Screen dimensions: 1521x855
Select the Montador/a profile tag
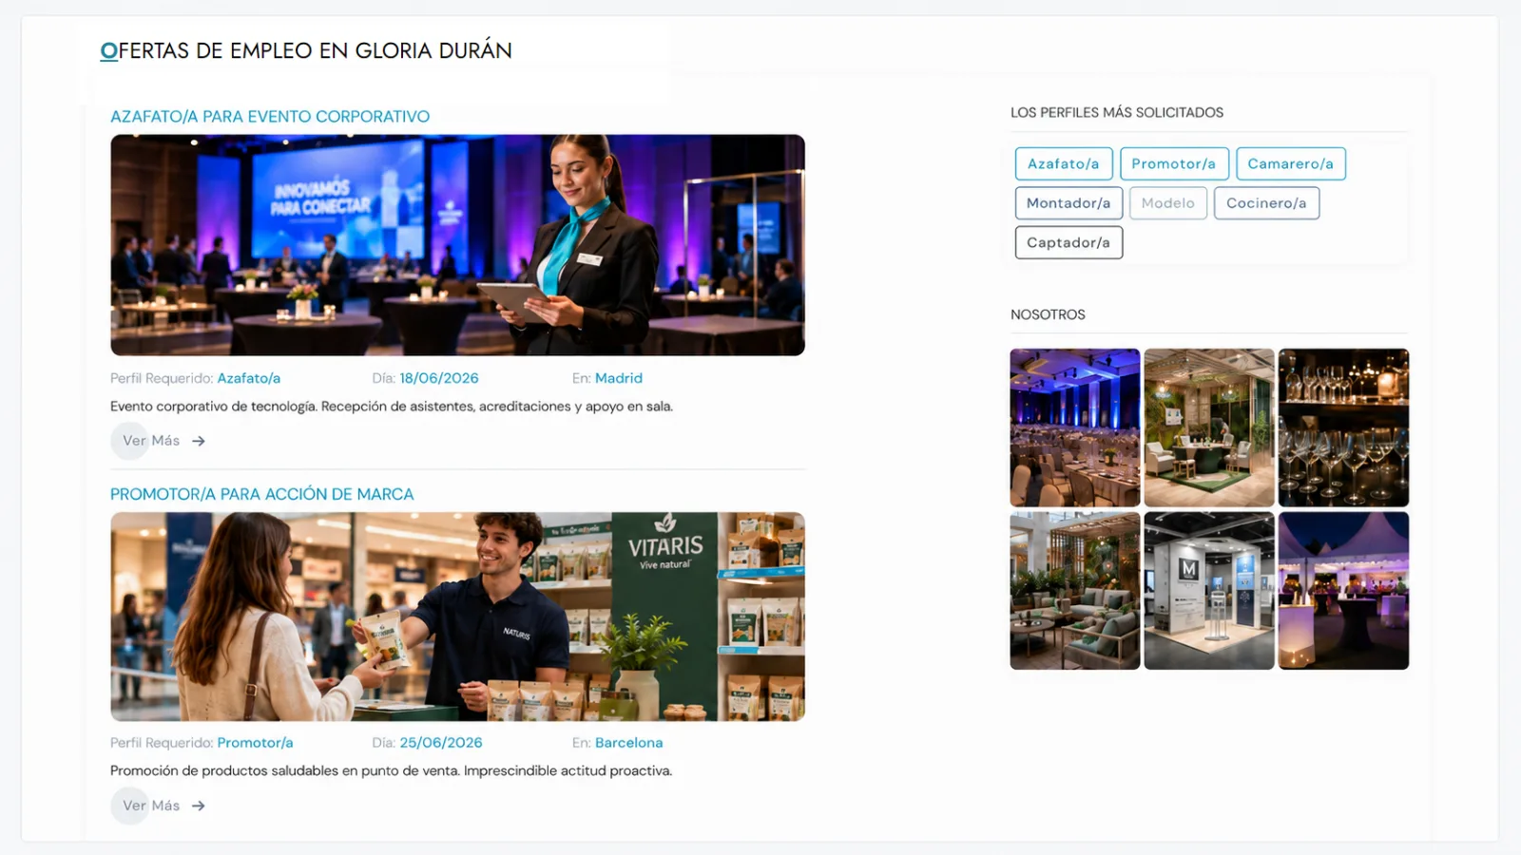pos(1069,203)
